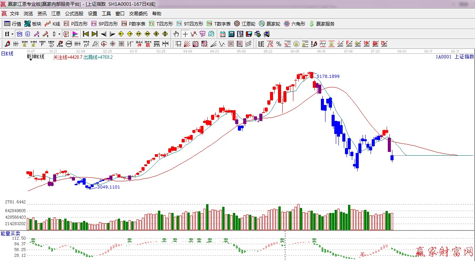475x261 pixels.
Task: Open the P四方形 square chart button
Action: click(76, 24)
